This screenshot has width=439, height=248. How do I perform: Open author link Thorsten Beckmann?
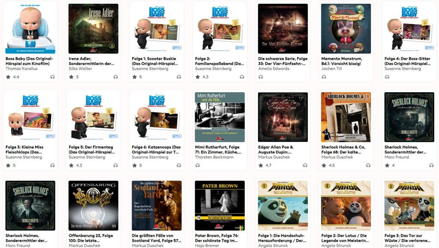point(214,157)
